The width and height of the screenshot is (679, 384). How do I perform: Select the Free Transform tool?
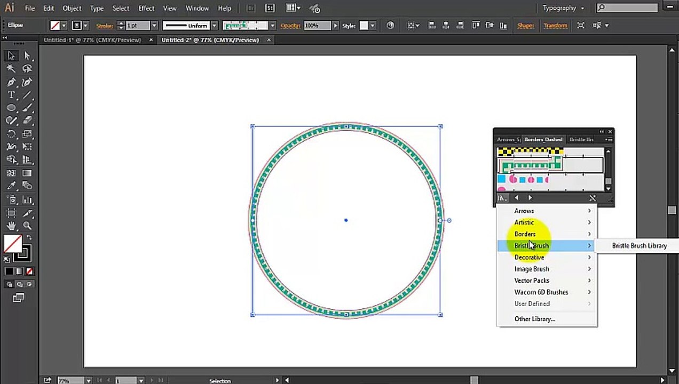27,147
